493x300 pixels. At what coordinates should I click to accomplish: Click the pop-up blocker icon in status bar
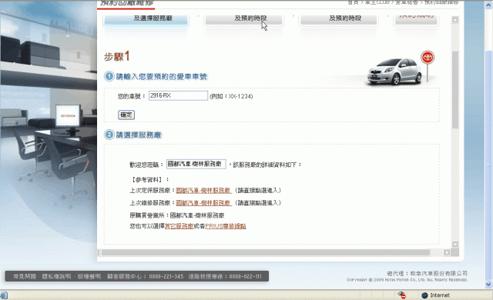click(401, 295)
